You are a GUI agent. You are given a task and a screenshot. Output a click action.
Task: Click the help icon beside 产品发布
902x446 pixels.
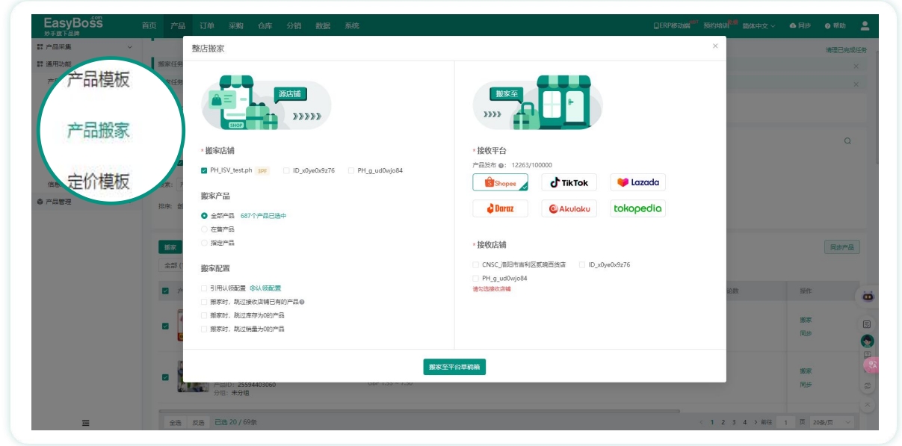(502, 165)
